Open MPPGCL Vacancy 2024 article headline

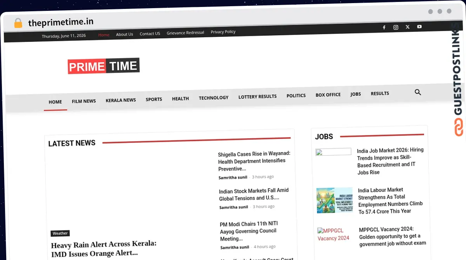[393, 236]
